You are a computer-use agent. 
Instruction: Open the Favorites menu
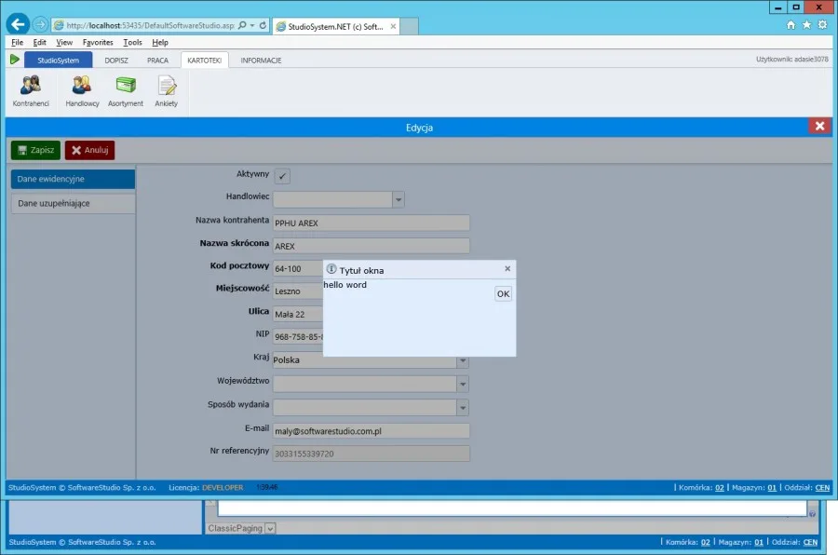98,42
